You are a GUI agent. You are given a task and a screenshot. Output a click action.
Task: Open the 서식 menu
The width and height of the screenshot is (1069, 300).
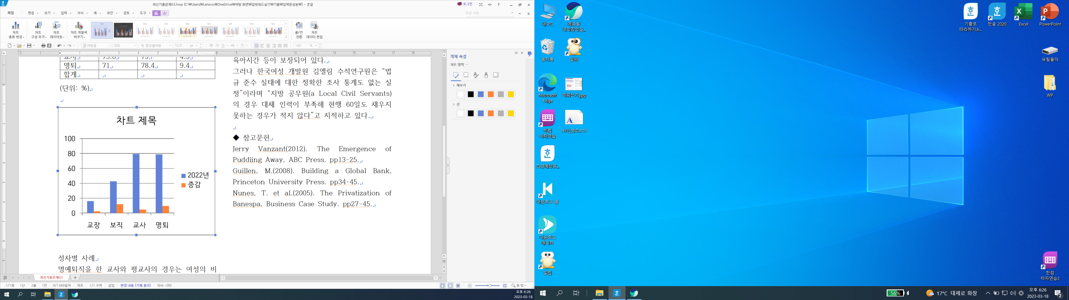pos(80,13)
